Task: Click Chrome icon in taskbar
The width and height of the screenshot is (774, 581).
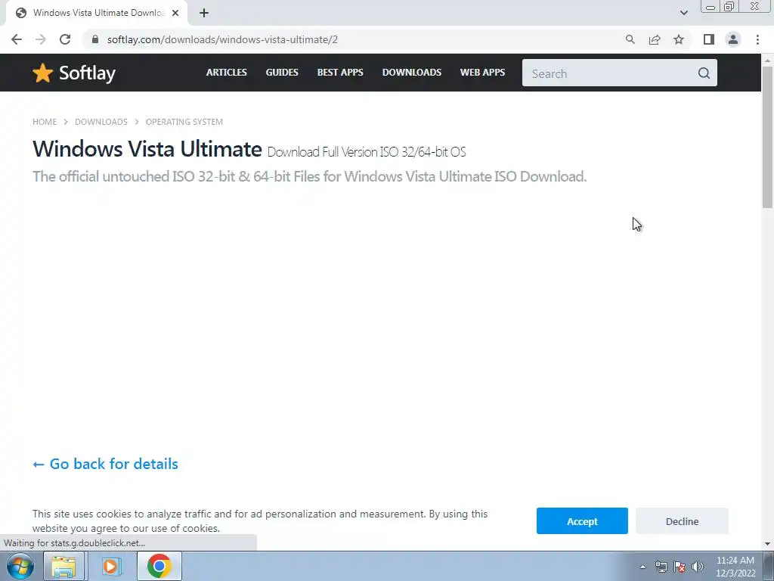Action: pyautogui.click(x=159, y=566)
